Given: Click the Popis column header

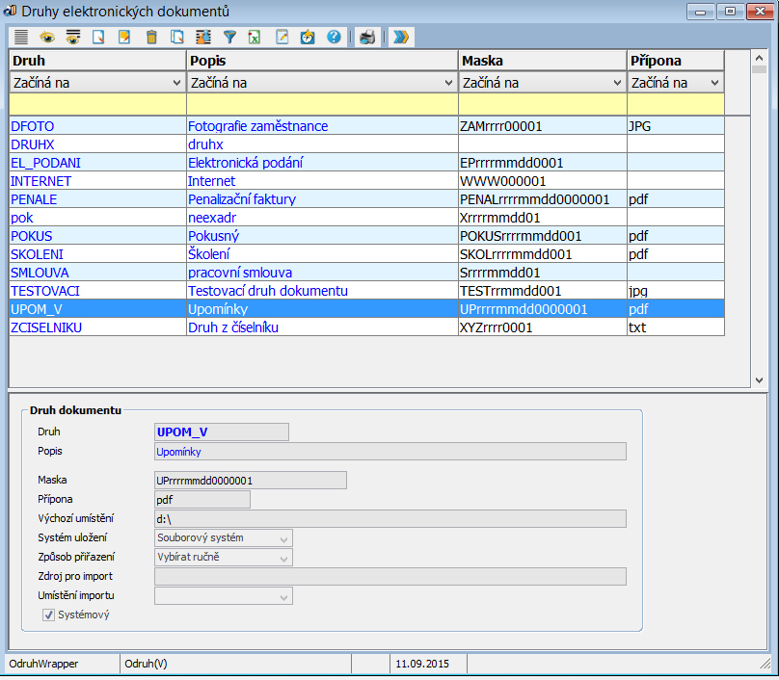Looking at the screenshot, I should click(322, 61).
